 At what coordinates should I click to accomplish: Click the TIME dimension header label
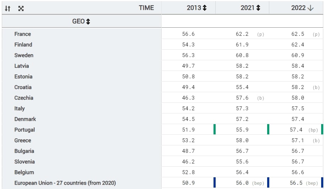pos(146,8)
